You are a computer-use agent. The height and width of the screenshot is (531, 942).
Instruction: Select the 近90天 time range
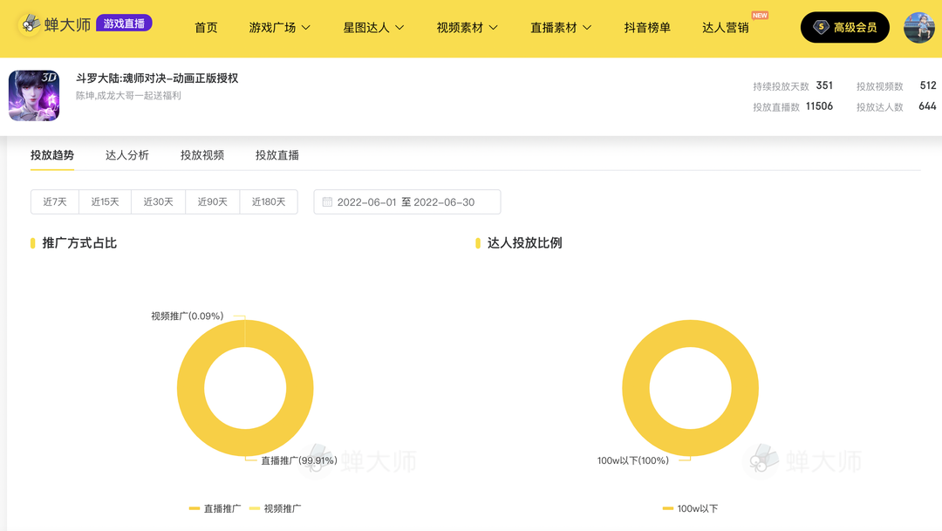[x=213, y=201]
